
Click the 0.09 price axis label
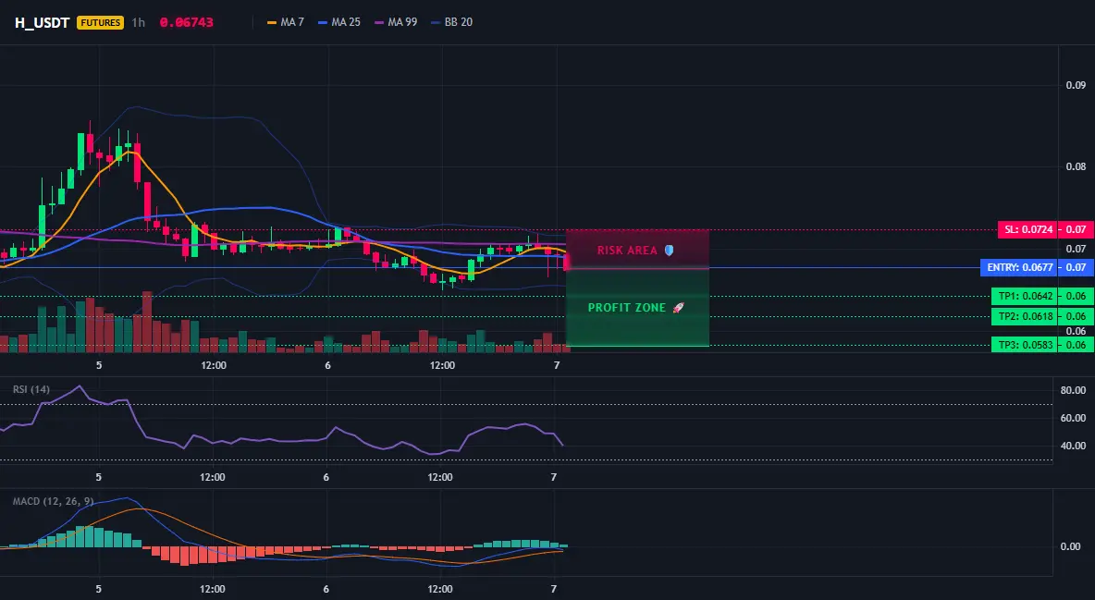pyautogui.click(x=1076, y=85)
